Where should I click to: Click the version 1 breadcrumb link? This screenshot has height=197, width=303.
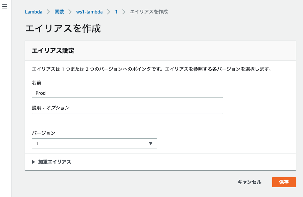(116, 12)
